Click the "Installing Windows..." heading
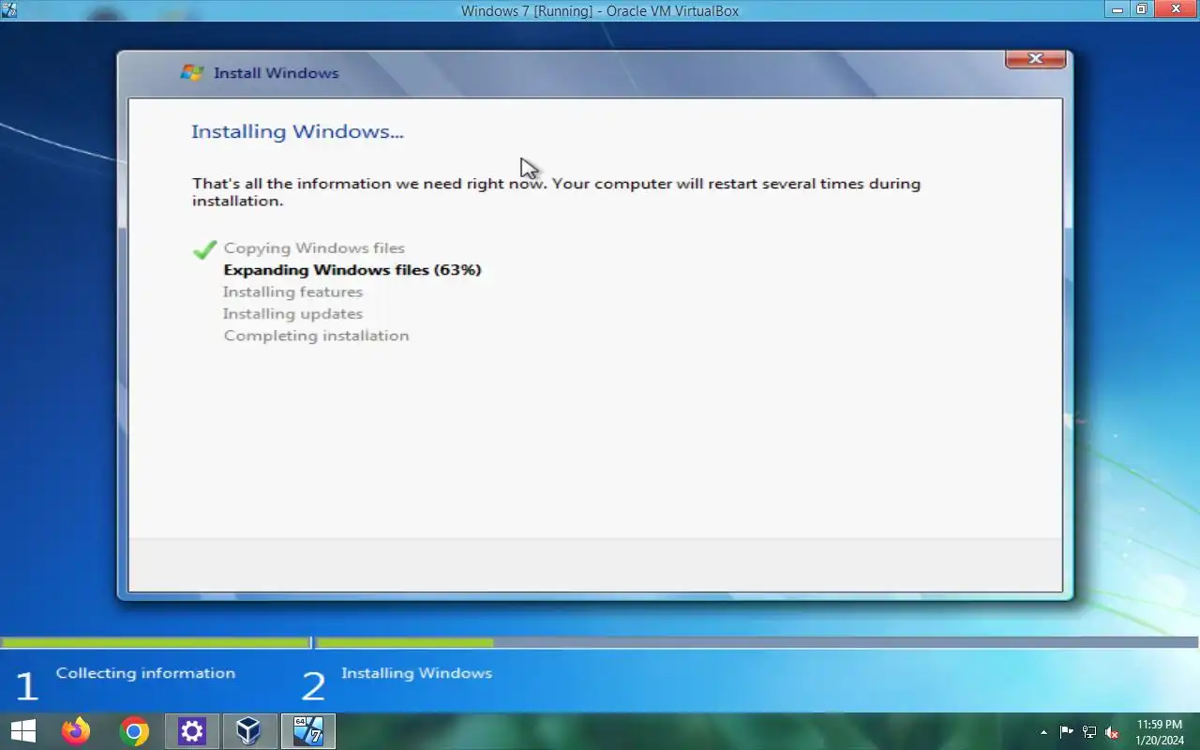1200x750 pixels. point(297,132)
